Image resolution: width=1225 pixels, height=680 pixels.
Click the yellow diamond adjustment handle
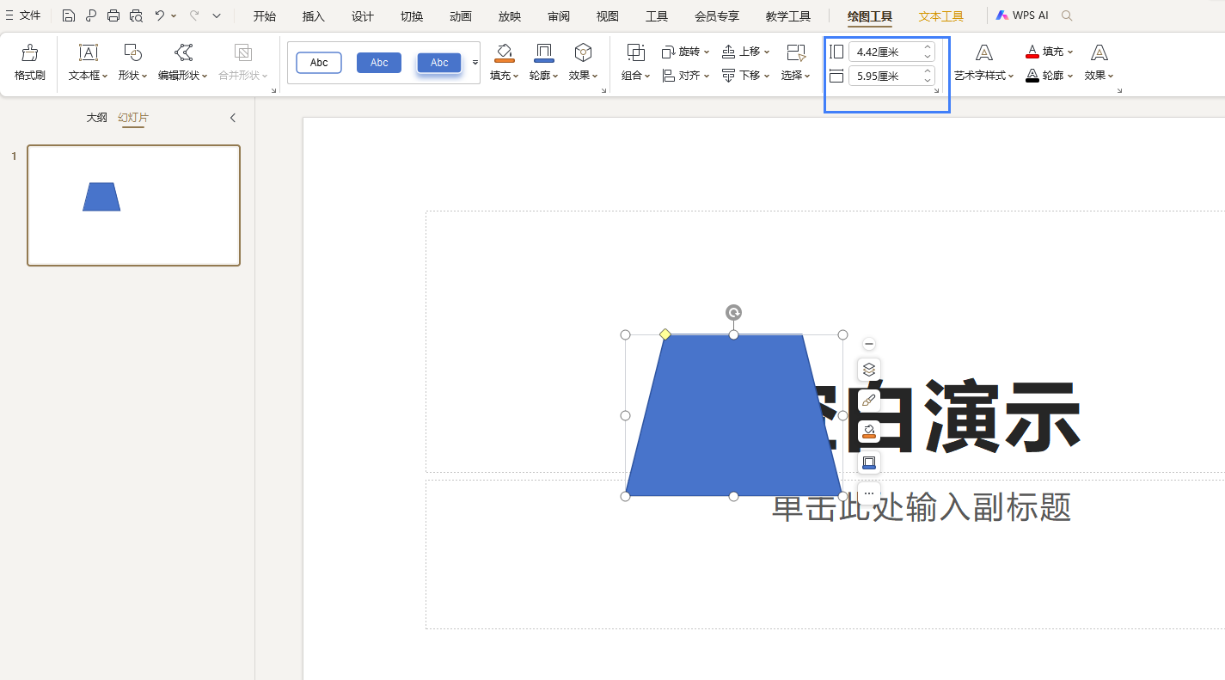click(665, 334)
